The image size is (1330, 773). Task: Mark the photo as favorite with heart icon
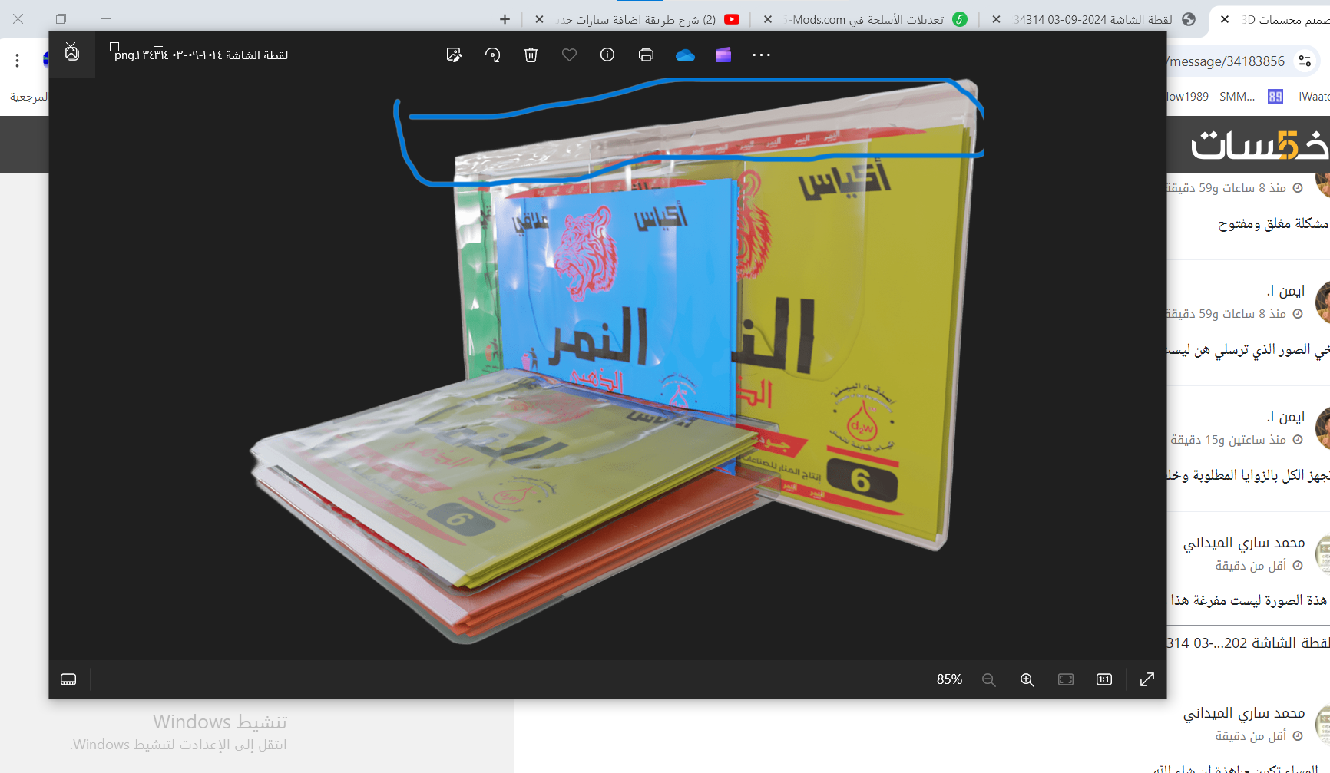569,55
